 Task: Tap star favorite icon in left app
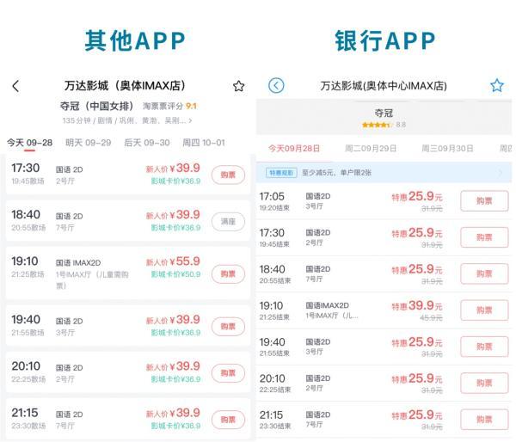click(x=238, y=86)
